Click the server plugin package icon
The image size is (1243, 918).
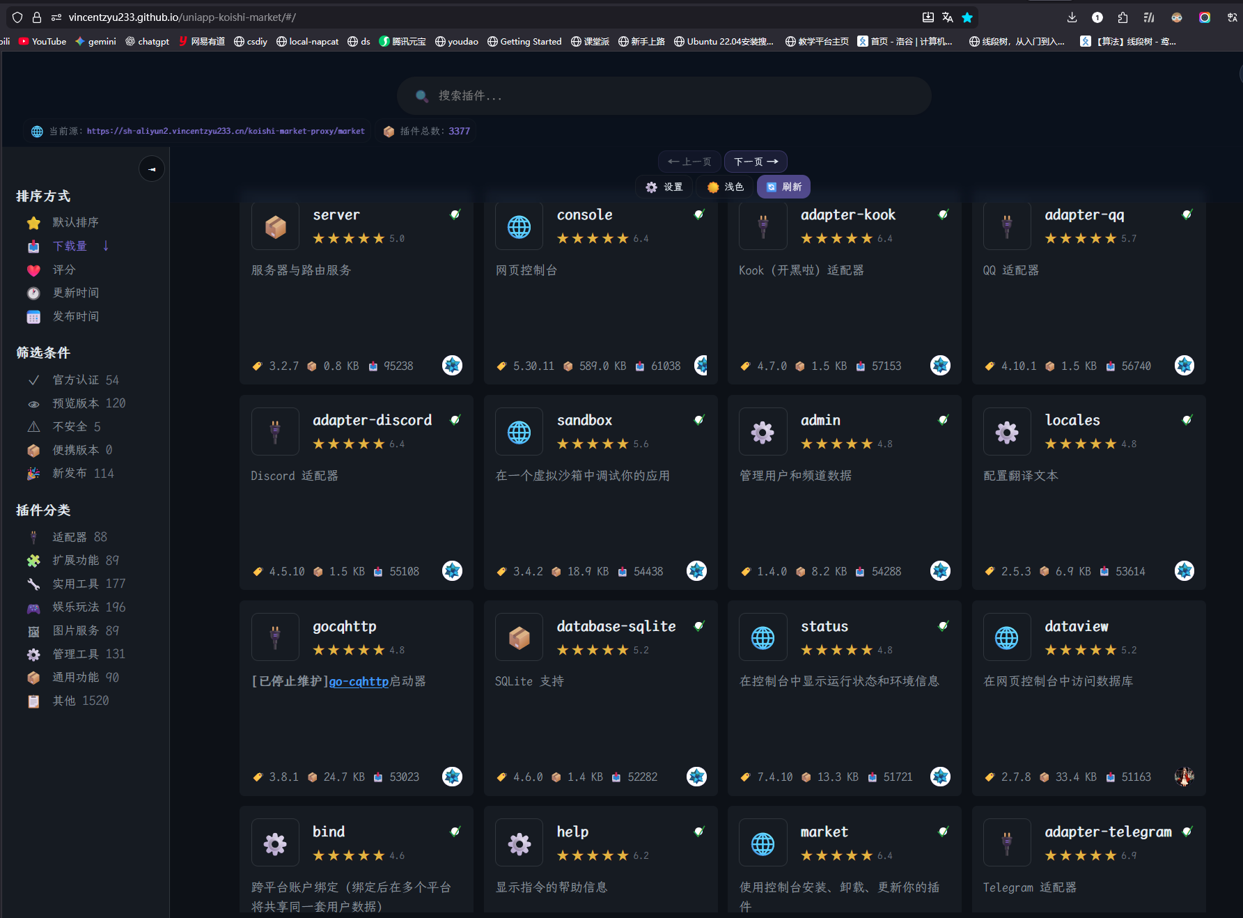tap(275, 226)
